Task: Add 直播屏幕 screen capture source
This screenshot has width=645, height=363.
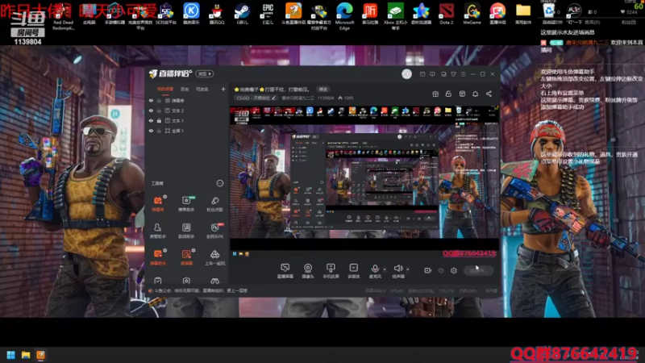Action: tap(285, 271)
